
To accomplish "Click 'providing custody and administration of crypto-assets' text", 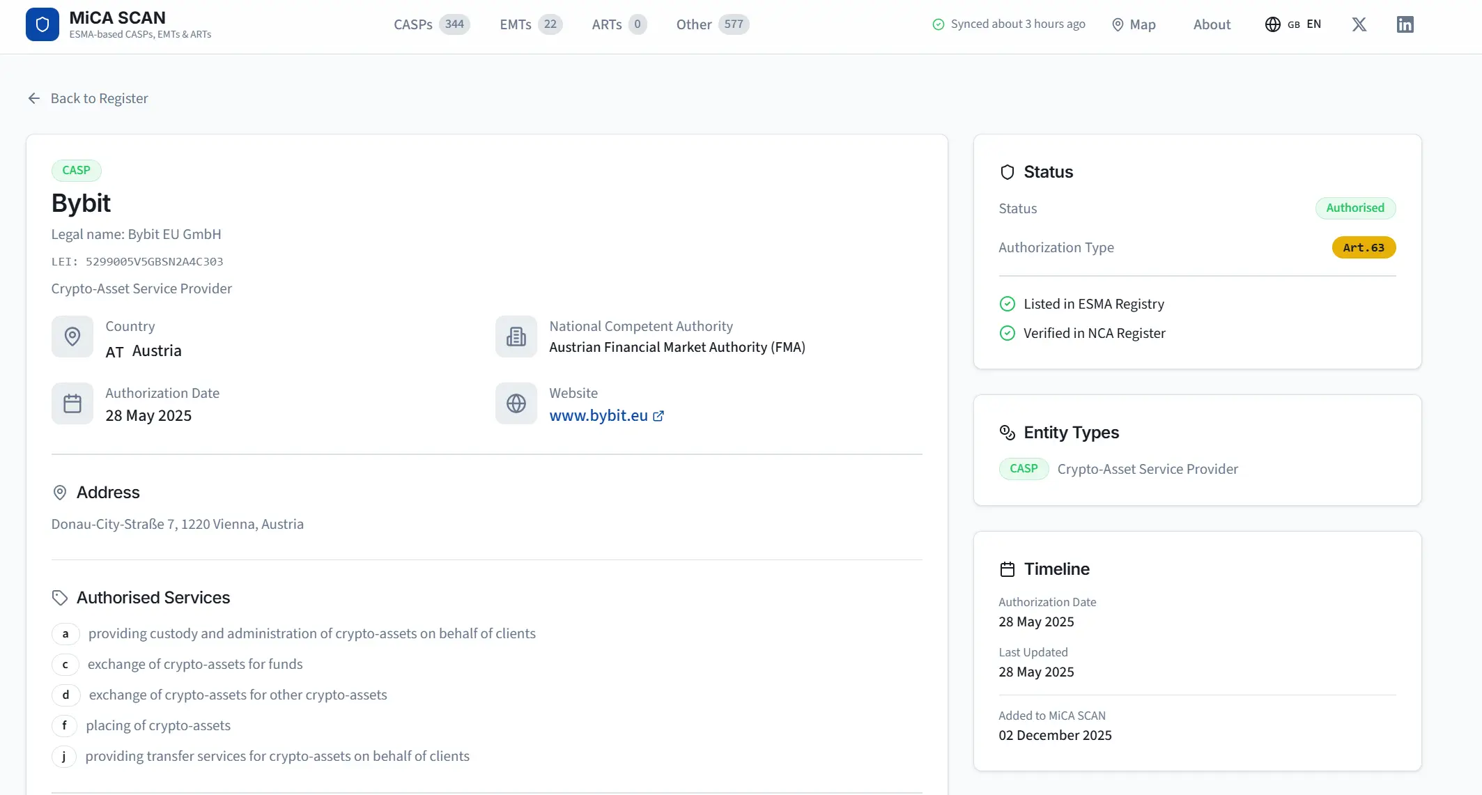I will (x=312, y=634).
